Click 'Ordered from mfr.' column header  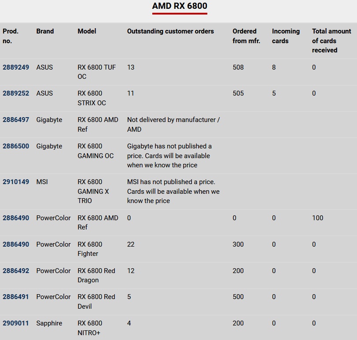pyautogui.click(x=246, y=36)
